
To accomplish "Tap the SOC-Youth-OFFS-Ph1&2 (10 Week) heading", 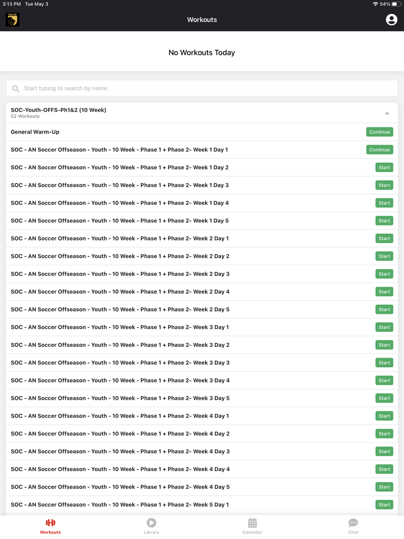I will tap(59, 110).
